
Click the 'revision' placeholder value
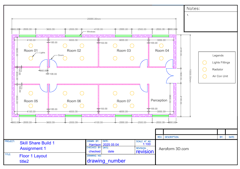145,152
